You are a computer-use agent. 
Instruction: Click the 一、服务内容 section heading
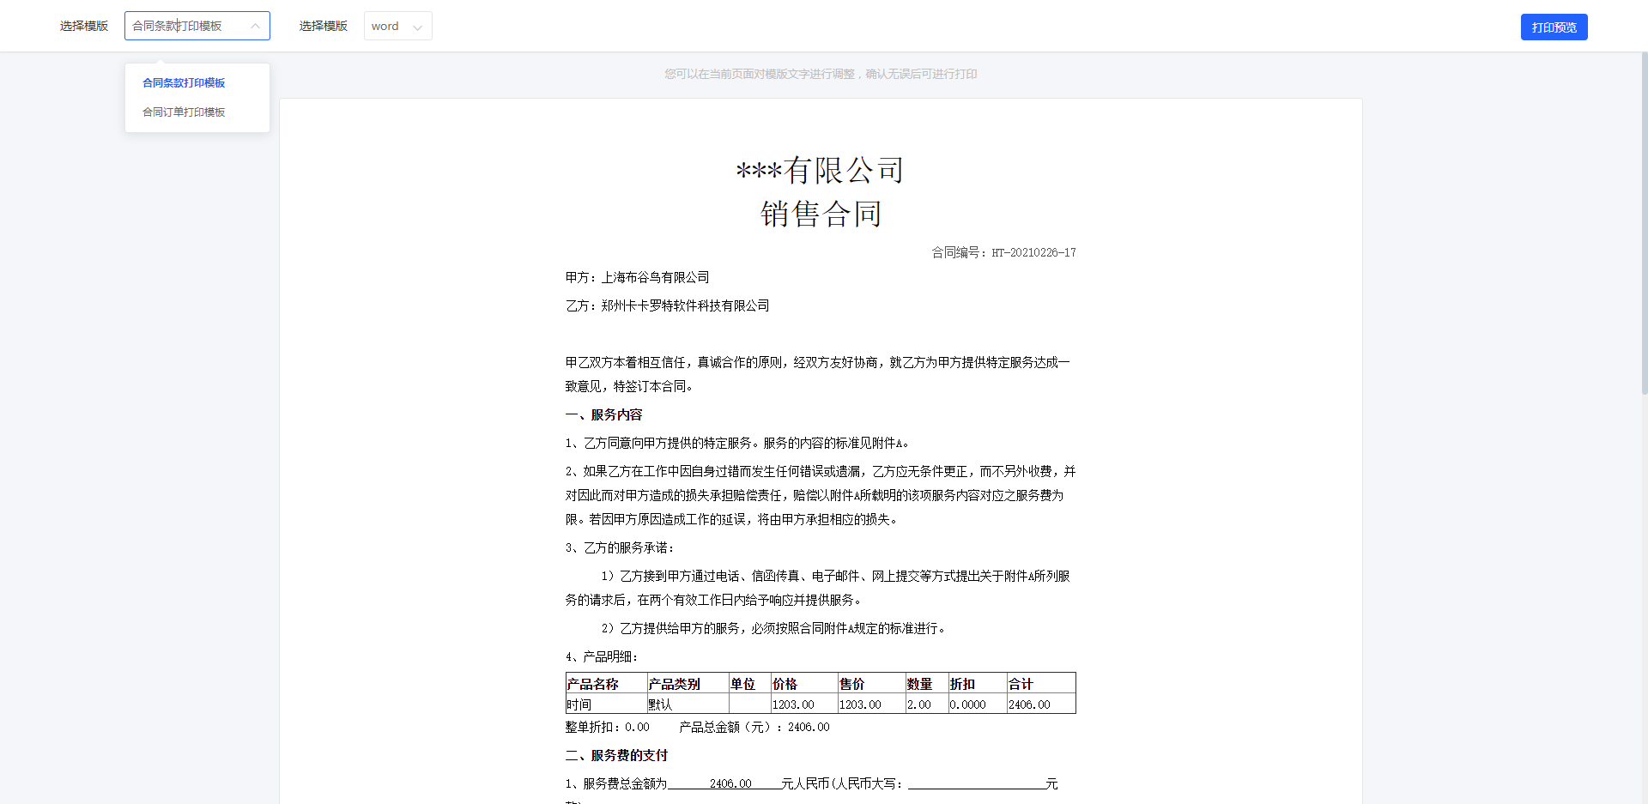[603, 414]
